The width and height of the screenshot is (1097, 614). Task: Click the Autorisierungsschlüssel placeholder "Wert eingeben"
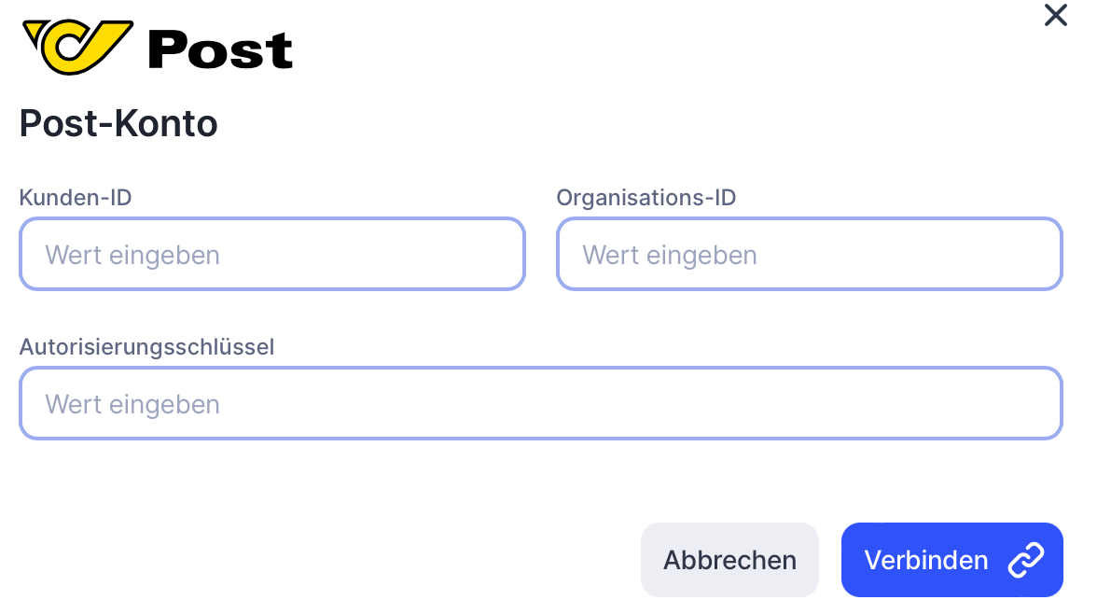point(132,404)
